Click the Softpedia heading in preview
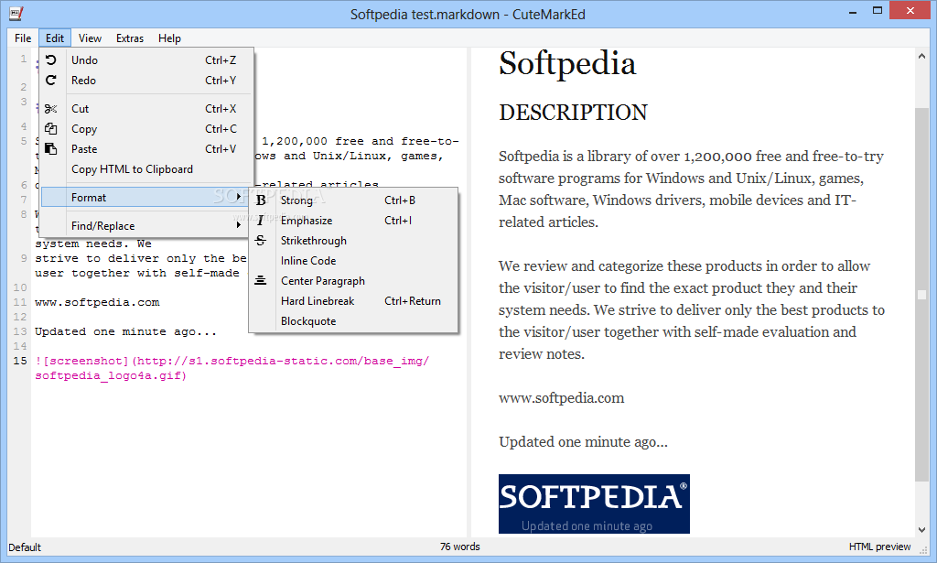Image resolution: width=937 pixels, height=563 pixels. pyautogui.click(x=567, y=63)
